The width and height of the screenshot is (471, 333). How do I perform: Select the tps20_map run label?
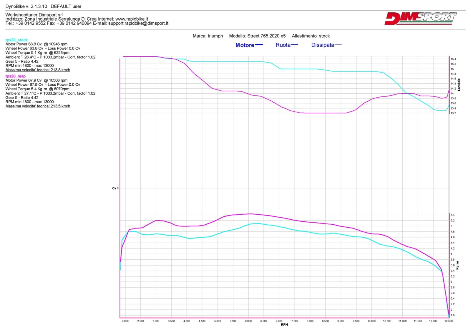coord(15,76)
